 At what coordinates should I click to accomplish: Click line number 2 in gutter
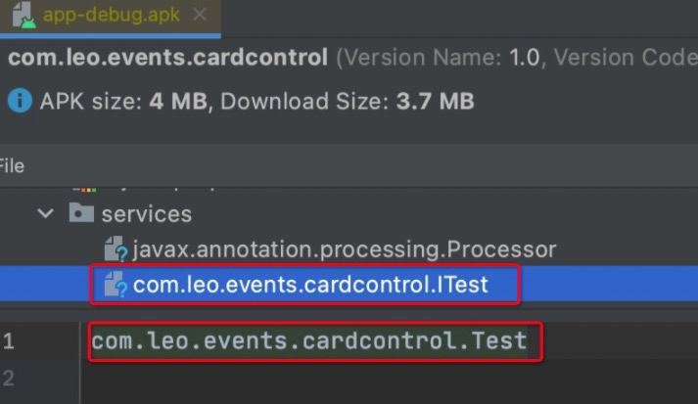pos(9,379)
